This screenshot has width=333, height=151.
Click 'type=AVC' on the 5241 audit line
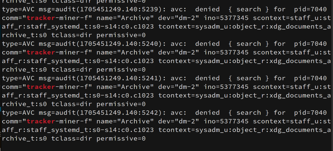[18, 78]
